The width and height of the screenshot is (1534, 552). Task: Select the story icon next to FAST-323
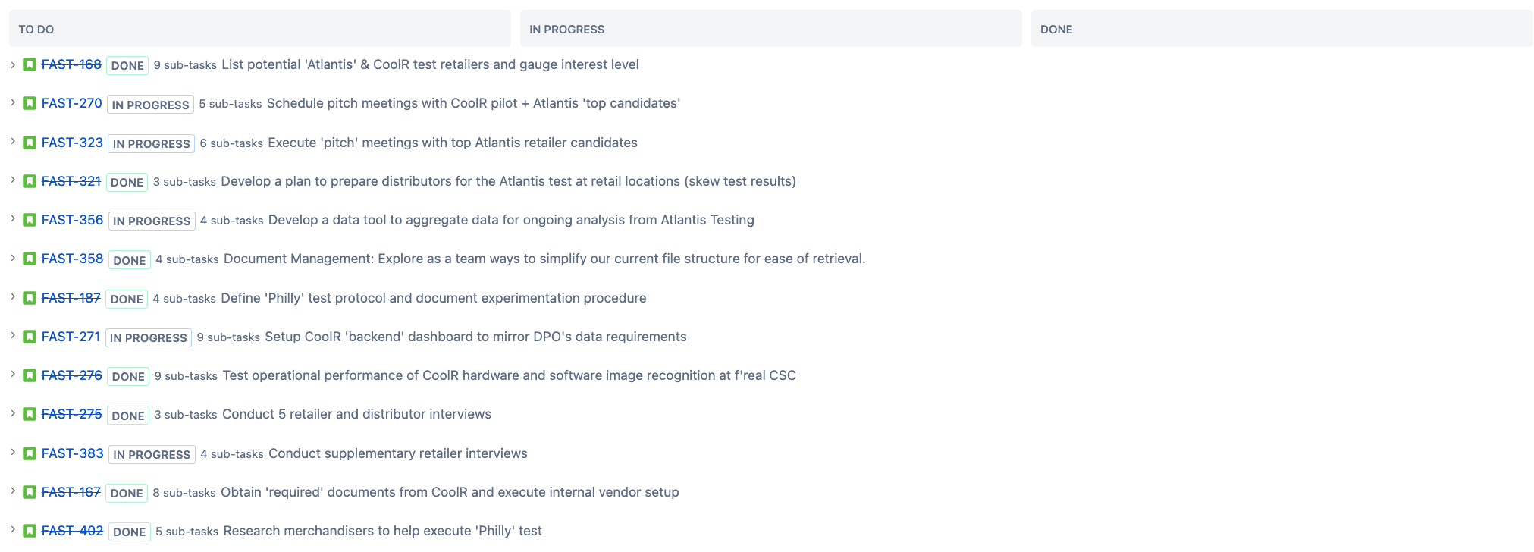coord(30,143)
